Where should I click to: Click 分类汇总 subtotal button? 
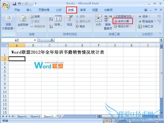[x=146, y=26]
